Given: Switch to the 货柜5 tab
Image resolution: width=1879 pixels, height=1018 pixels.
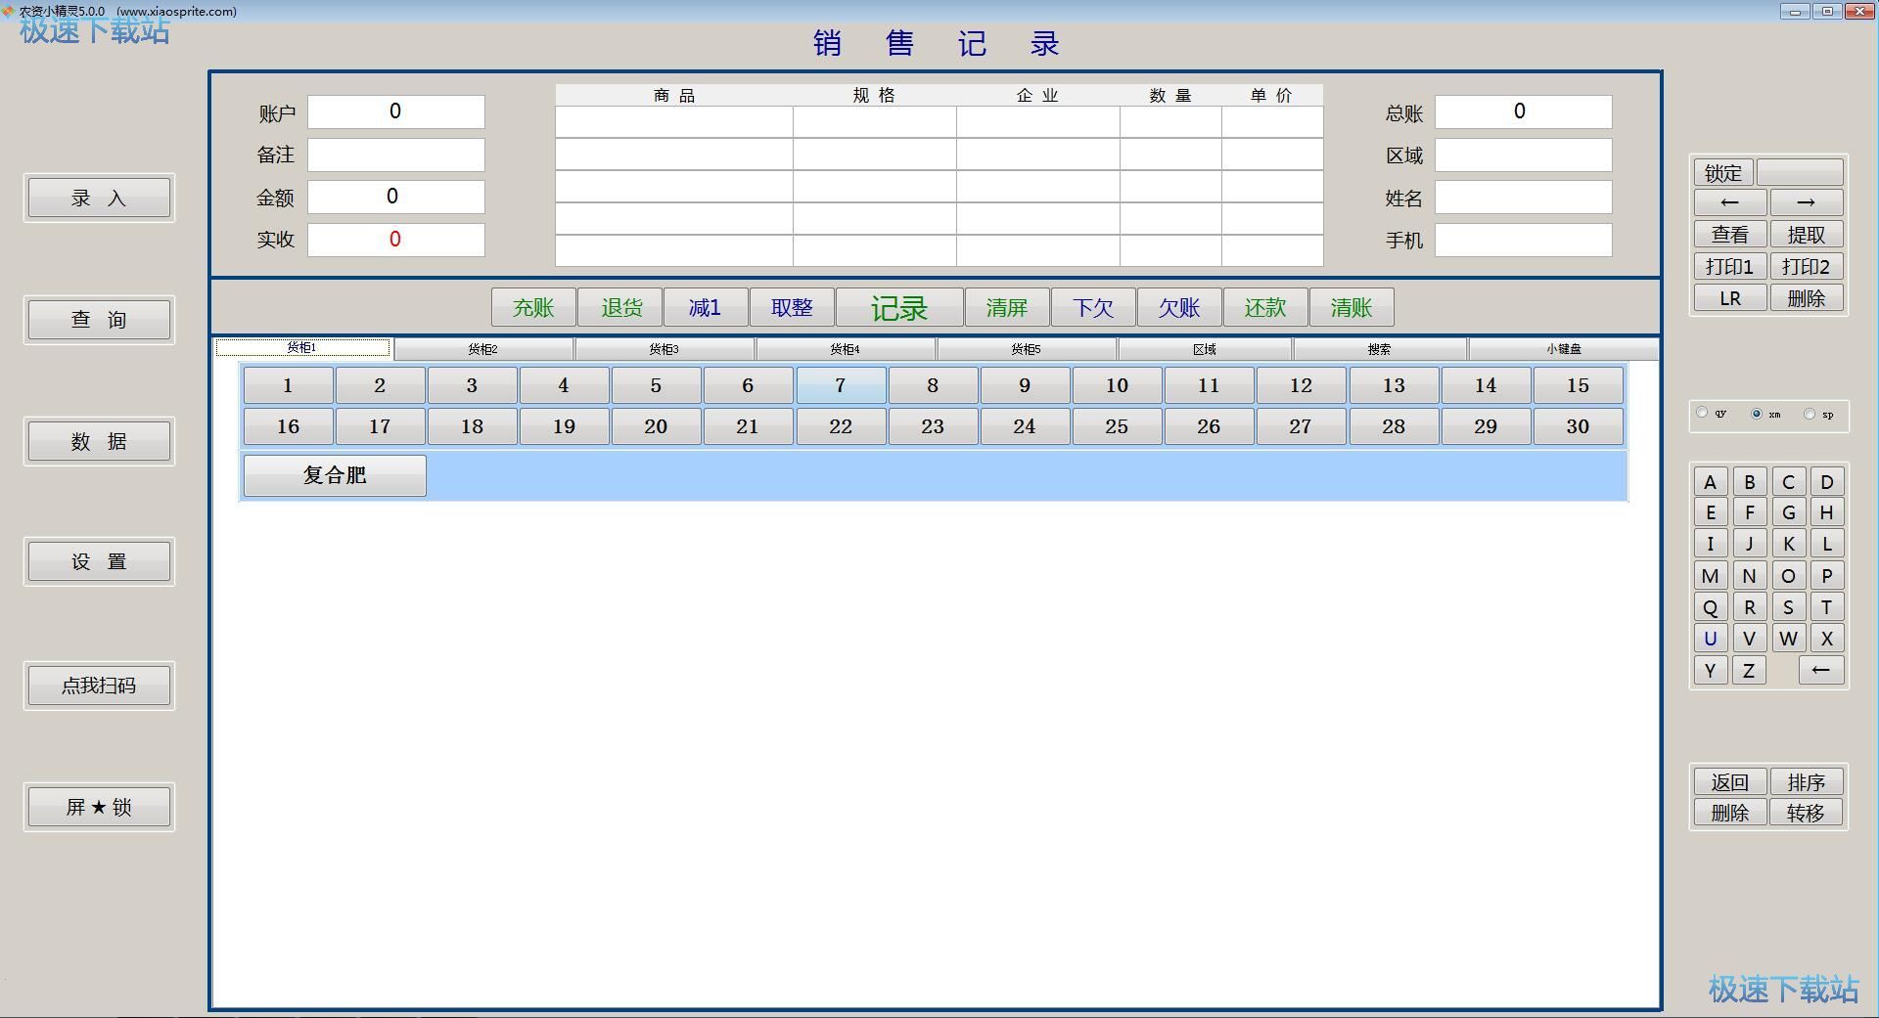Looking at the screenshot, I should pyautogui.click(x=1027, y=349).
